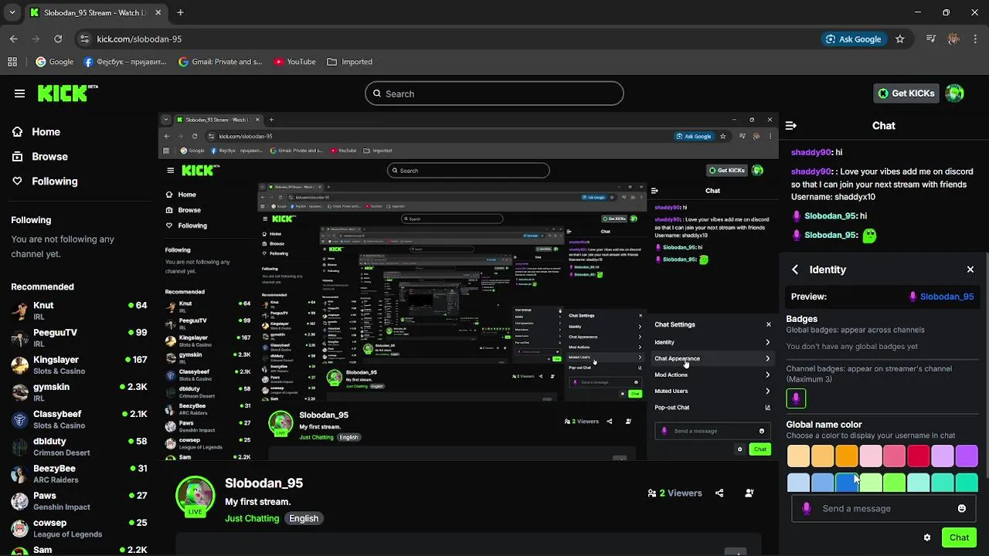Screen dimensions: 989x556
Task: Click the streamer's LIVE avatar
Action: tap(195, 496)
